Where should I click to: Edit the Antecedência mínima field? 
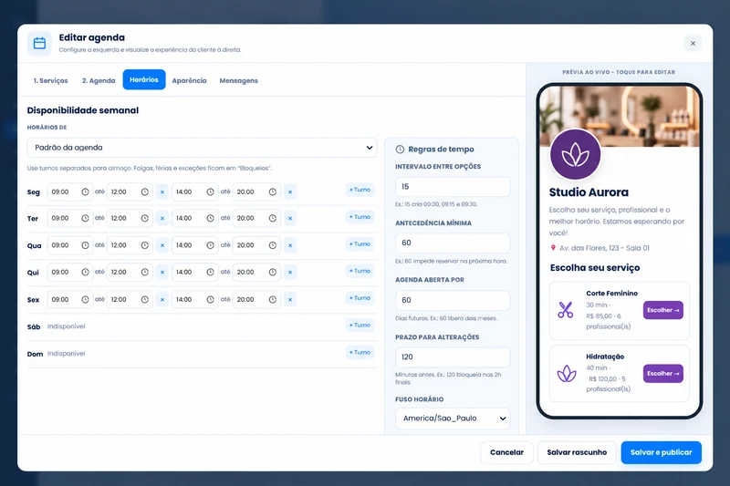tap(453, 243)
